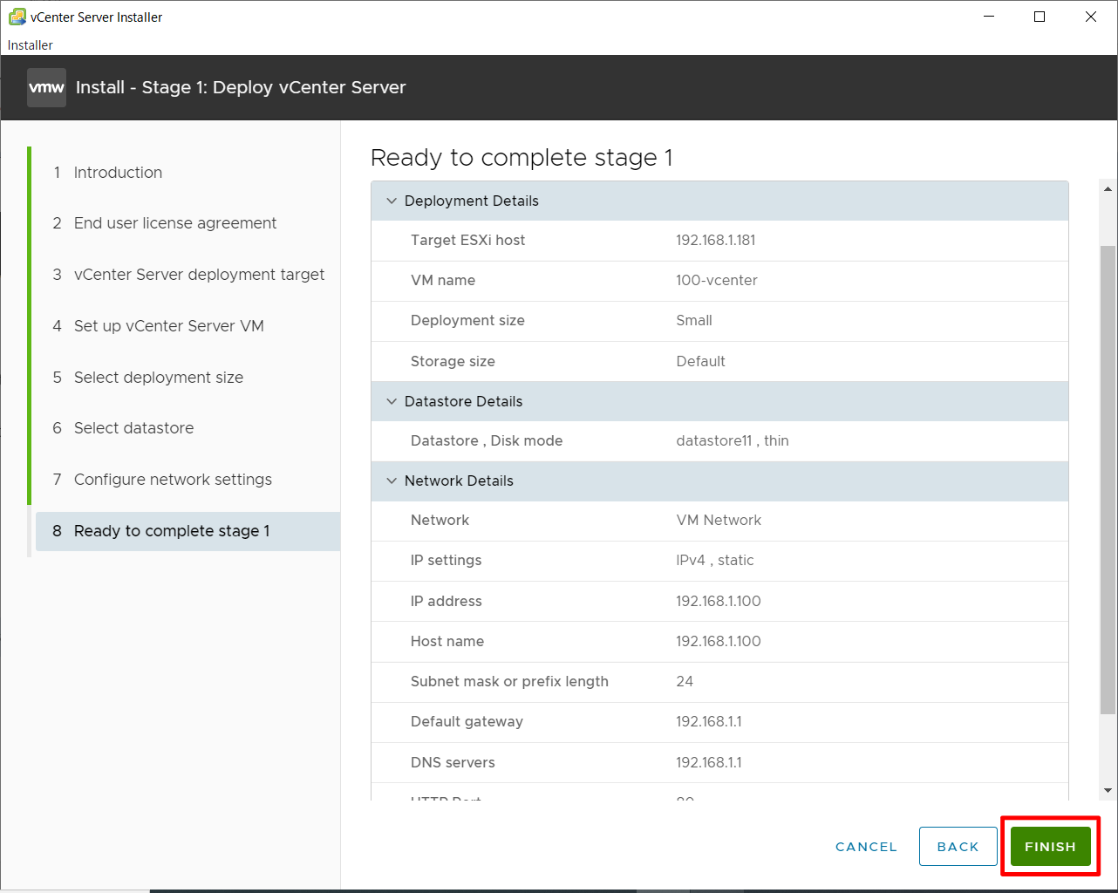Click the Datastore , Disk mode label
The image size is (1118, 893).
pos(487,441)
